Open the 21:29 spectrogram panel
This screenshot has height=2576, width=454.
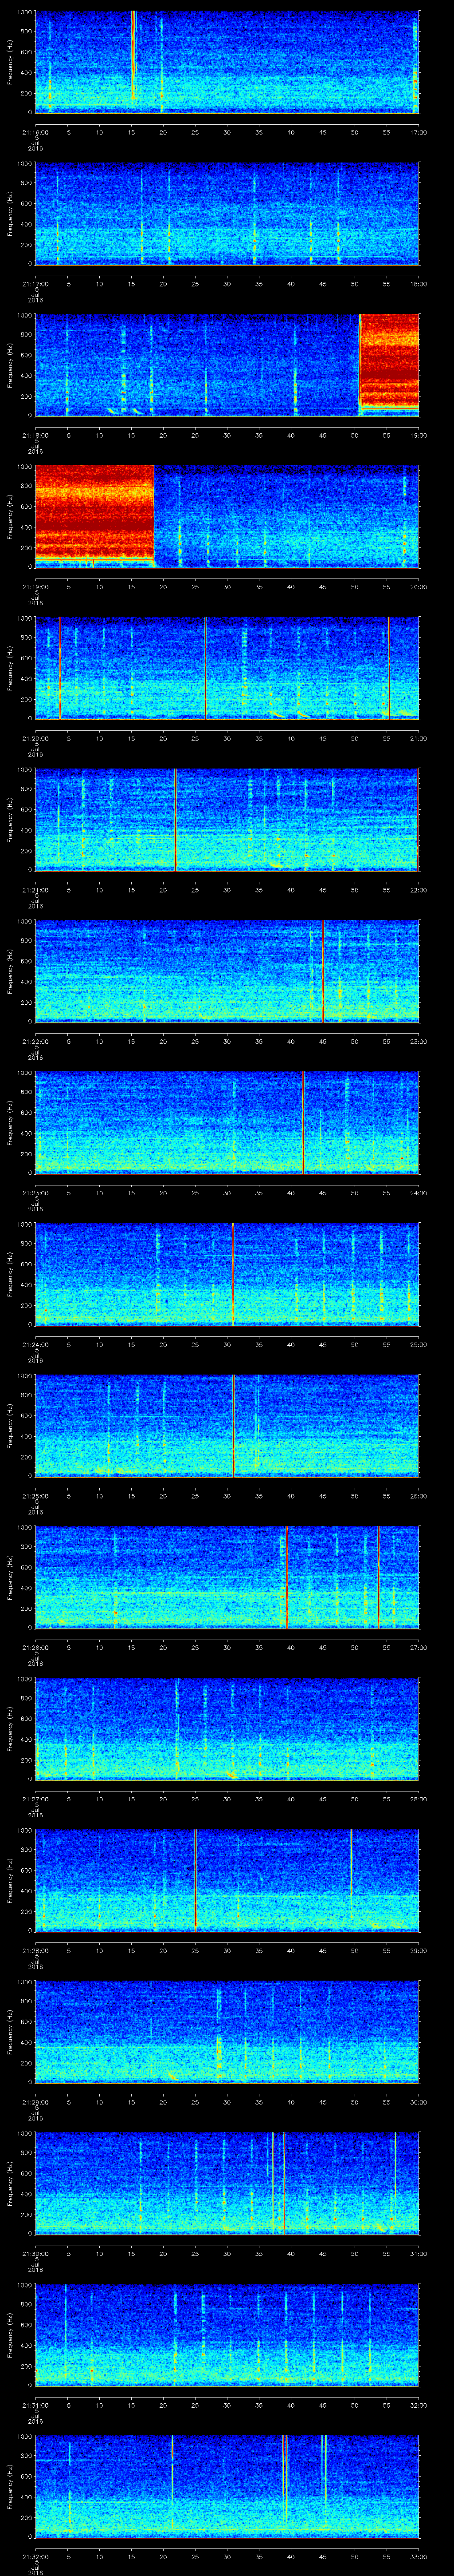pyautogui.click(x=227, y=2032)
